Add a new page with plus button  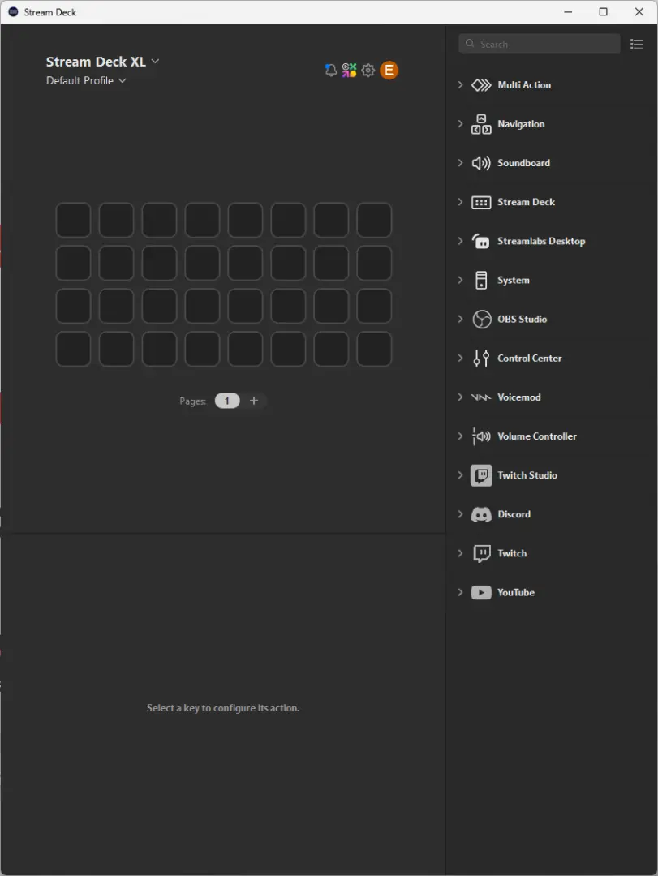pyautogui.click(x=254, y=401)
